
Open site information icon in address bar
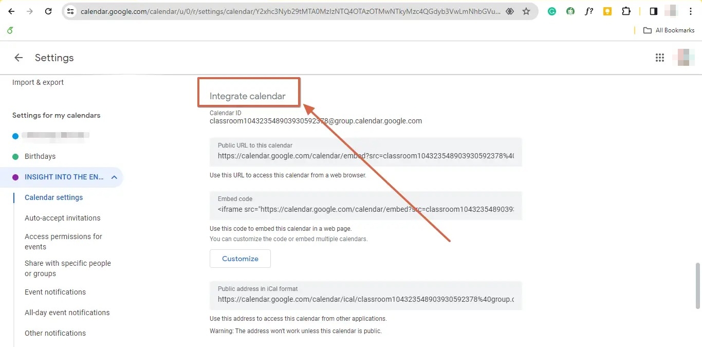tap(71, 11)
